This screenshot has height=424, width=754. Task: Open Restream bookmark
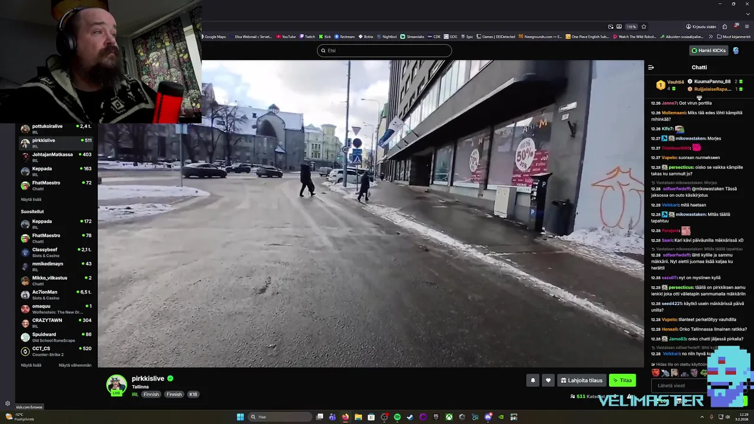(x=345, y=37)
